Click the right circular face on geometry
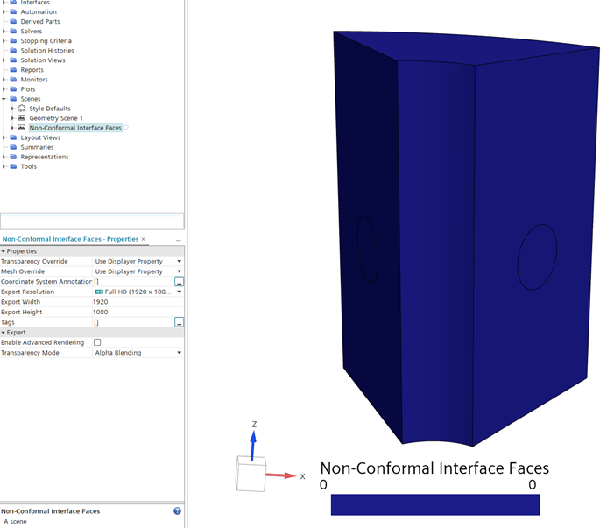Viewport: 614px width, 528px height. [x=537, y=257]
